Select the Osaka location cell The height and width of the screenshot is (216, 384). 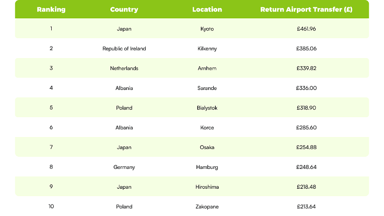(207, 147)
